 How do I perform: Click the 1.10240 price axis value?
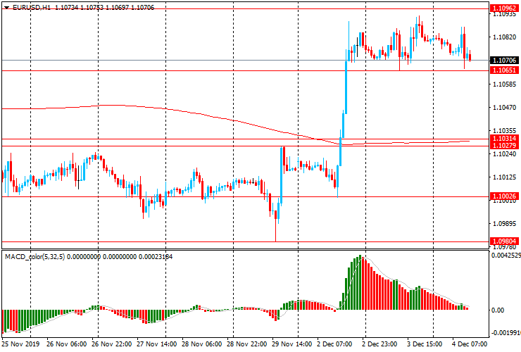coord(505,154)
